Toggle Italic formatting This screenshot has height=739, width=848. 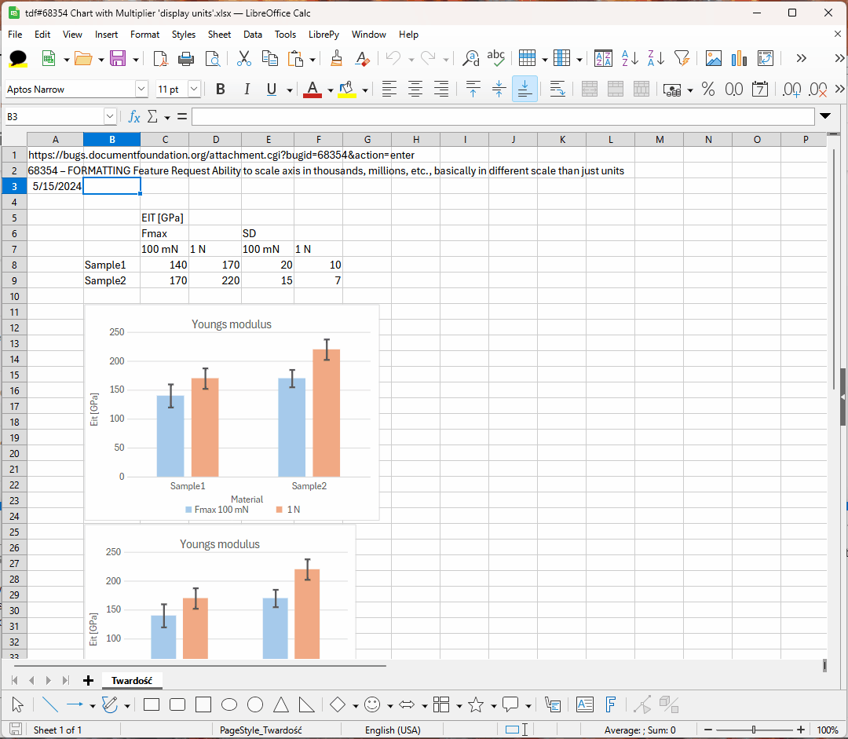click(247, 90)
